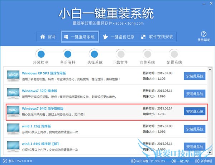Click the description 精心优化干净无毒
The width and height of the screenshot is (215, 165).
tap(54, 115)
